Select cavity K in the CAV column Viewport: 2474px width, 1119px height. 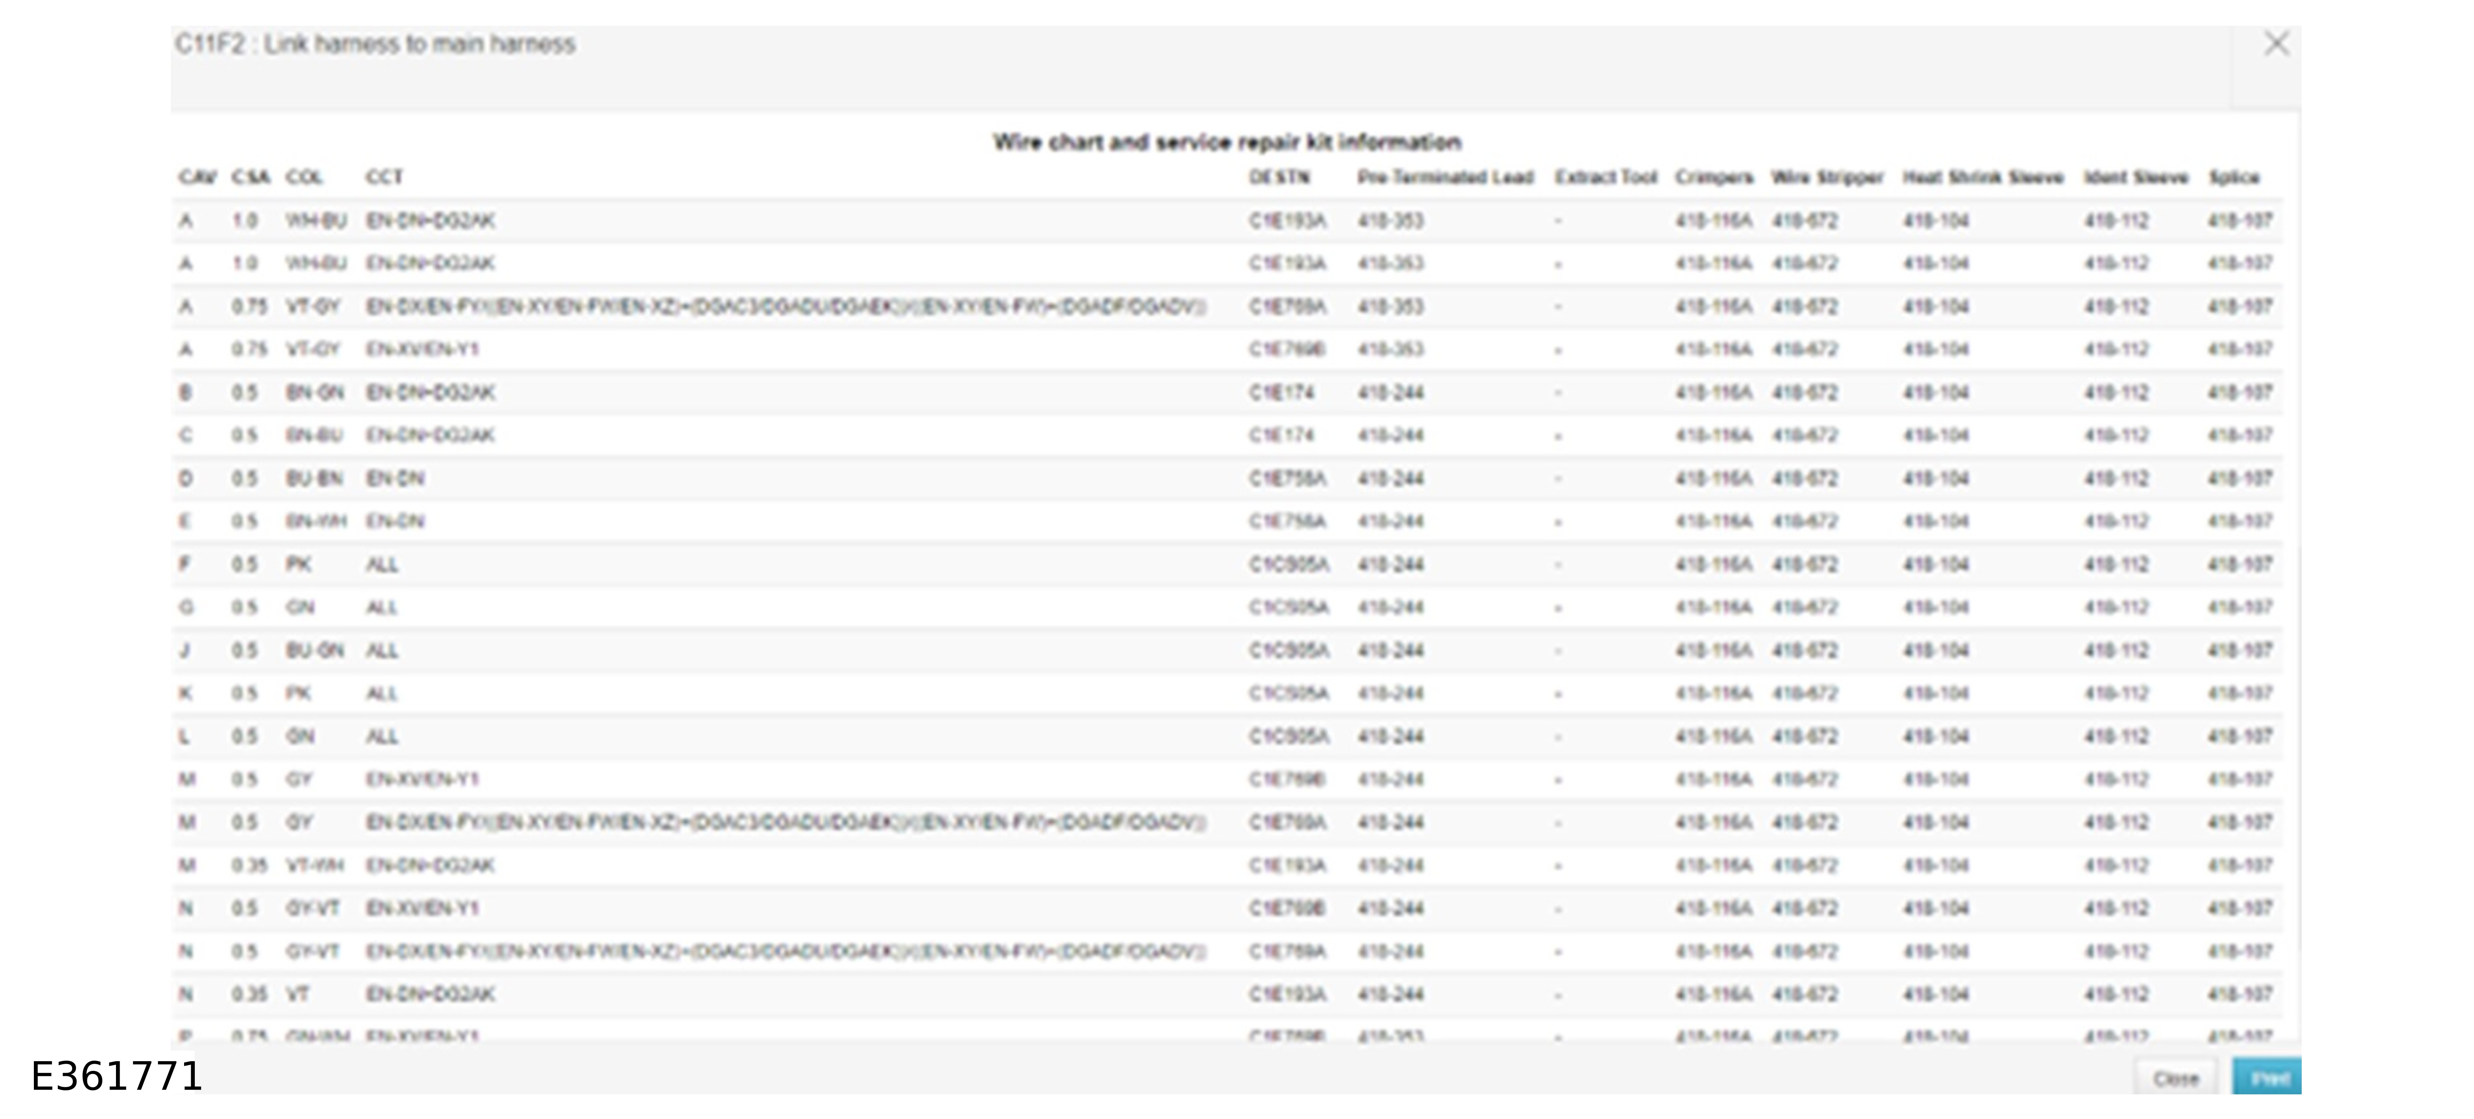185,693
